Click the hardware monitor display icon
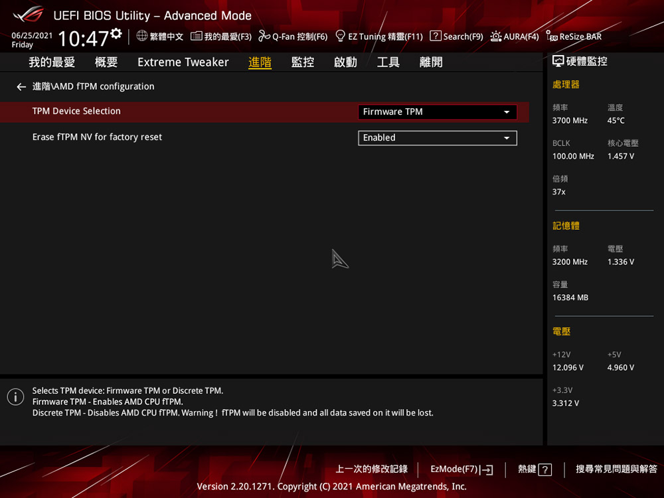This screenshot has height=498, width=664. pos(558,61)
